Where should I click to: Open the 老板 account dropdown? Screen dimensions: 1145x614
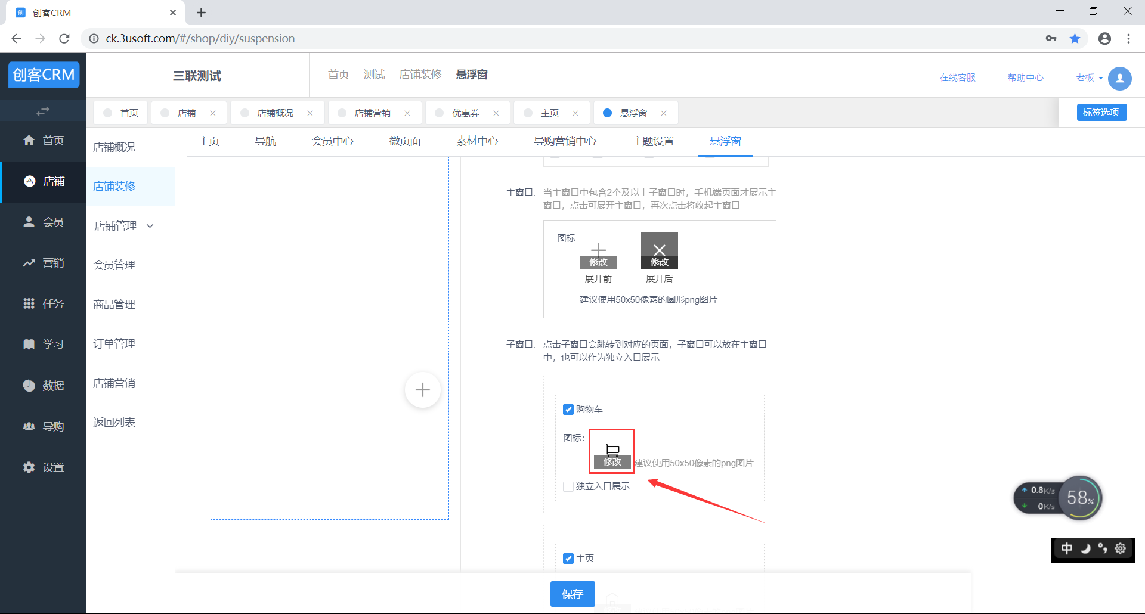coord(1089,78)
